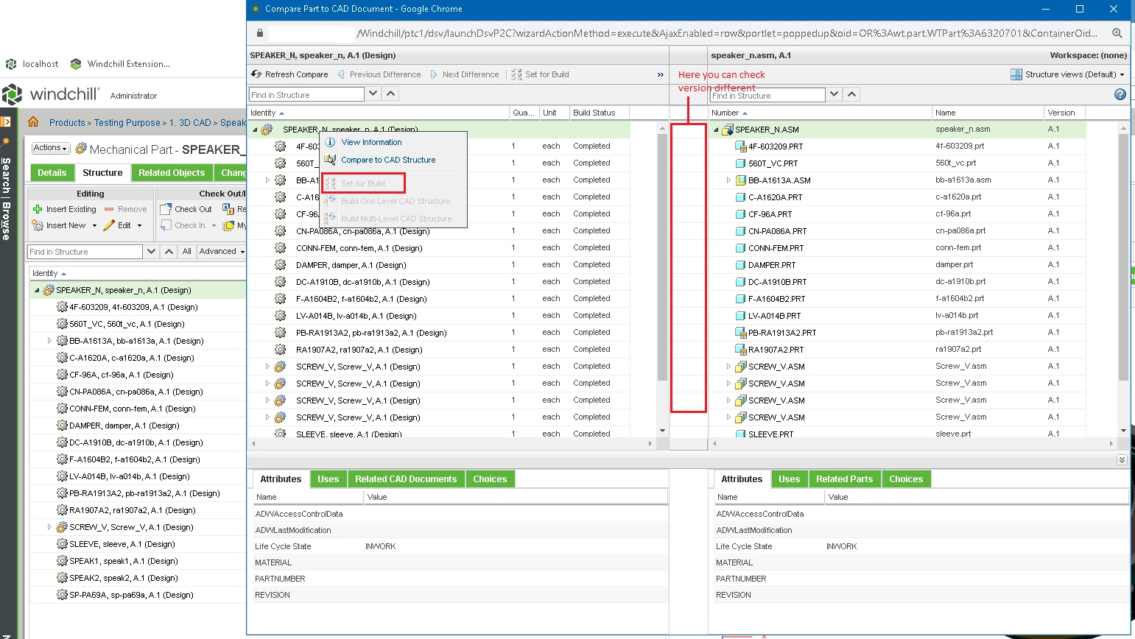Screen dimensions: 1135x639
Task: Select SPEAK1, speak1, A.1 part
Action: pyautogui.click(x=123, y=561)
